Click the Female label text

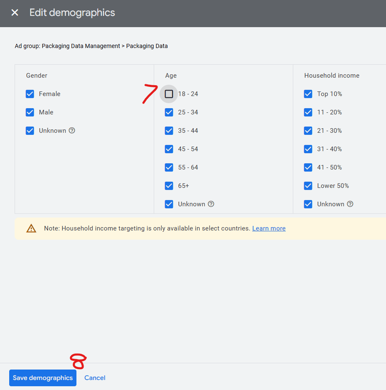[50, 94]
